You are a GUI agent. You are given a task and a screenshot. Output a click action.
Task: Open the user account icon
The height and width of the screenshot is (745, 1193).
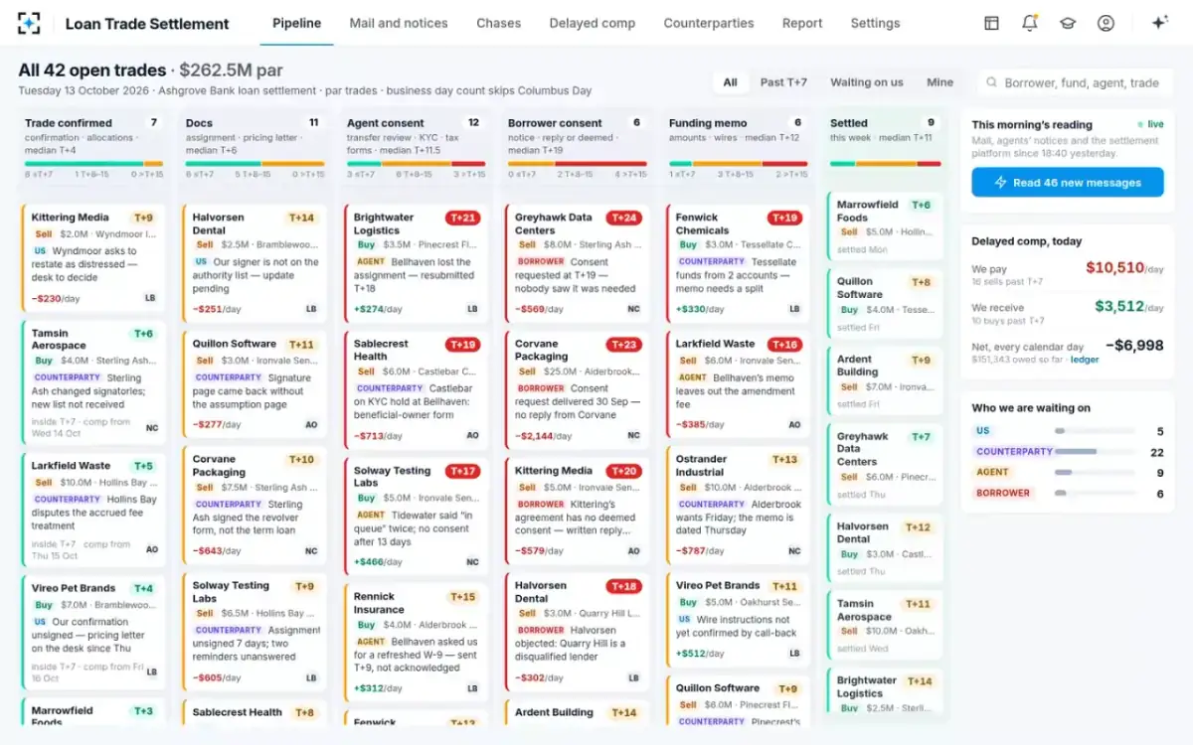1106,23
